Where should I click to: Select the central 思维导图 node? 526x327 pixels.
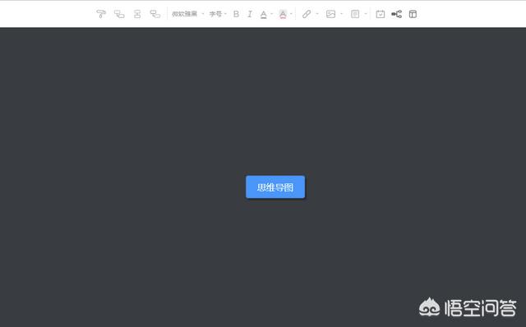(275, 187)
